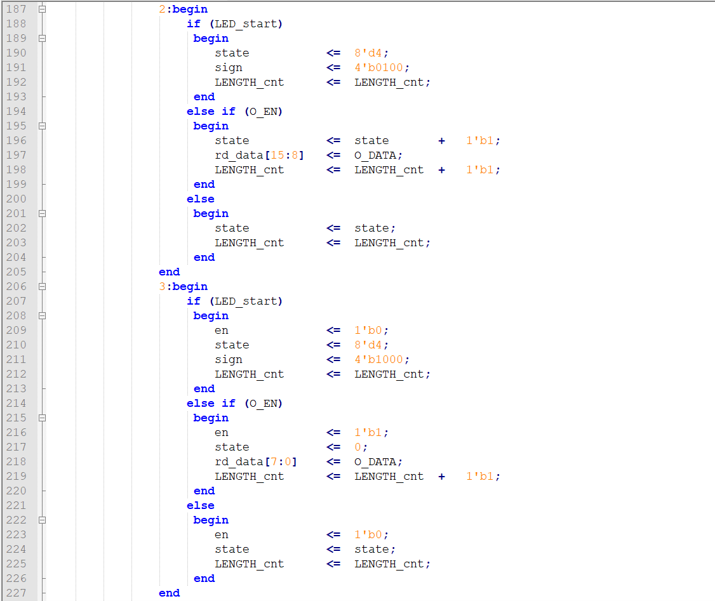Click the 4'b1000 value on line 211

[382, 360]
